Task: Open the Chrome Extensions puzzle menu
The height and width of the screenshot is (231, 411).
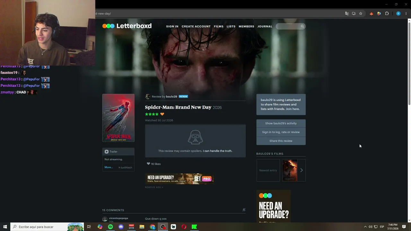Action: 387,13
